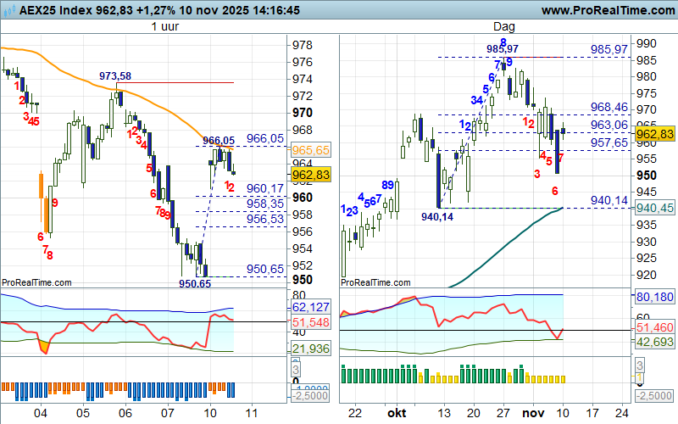Click the blue count 8 above the daily high

(503, 42)
